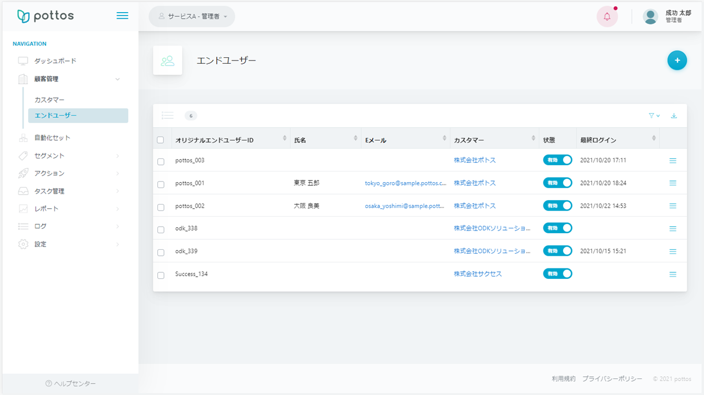Expand the アクション chevron

(x=117, y=173)
